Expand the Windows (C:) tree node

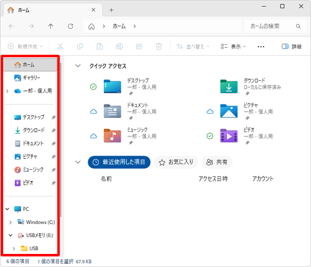click(x=11, y=222)
